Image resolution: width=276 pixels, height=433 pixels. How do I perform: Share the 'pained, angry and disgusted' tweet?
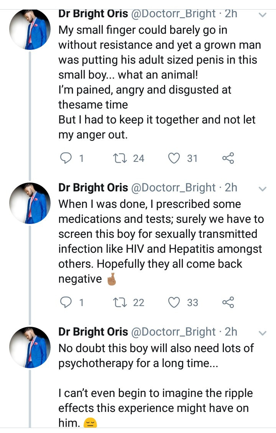click(x=228, y=158)
